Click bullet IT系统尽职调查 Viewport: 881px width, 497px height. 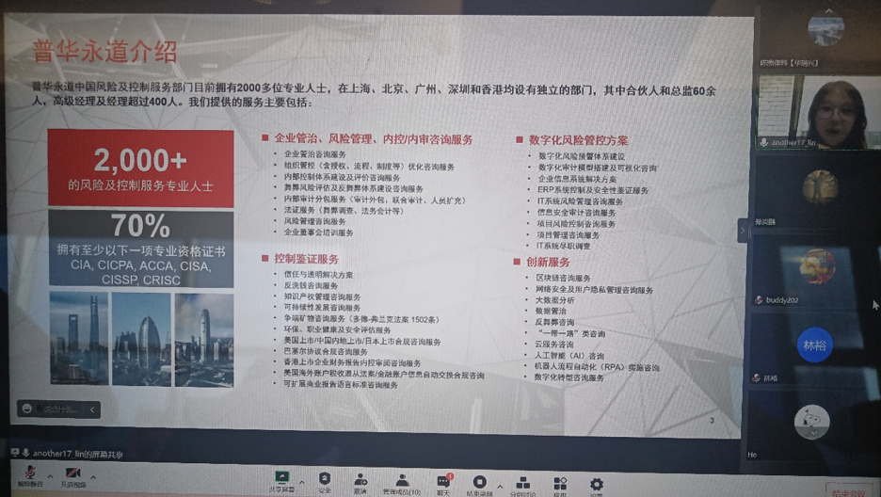[564, 246]
